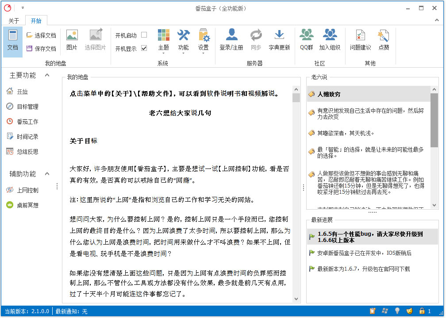The width and height of the screenshot is (446, 318).
Task: Open 时间记录 in the sidebar
Action: click(x=22, y=137)
